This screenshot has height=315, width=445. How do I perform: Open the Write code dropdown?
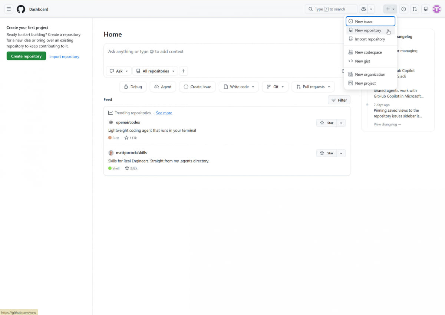[x=239, y=87]
